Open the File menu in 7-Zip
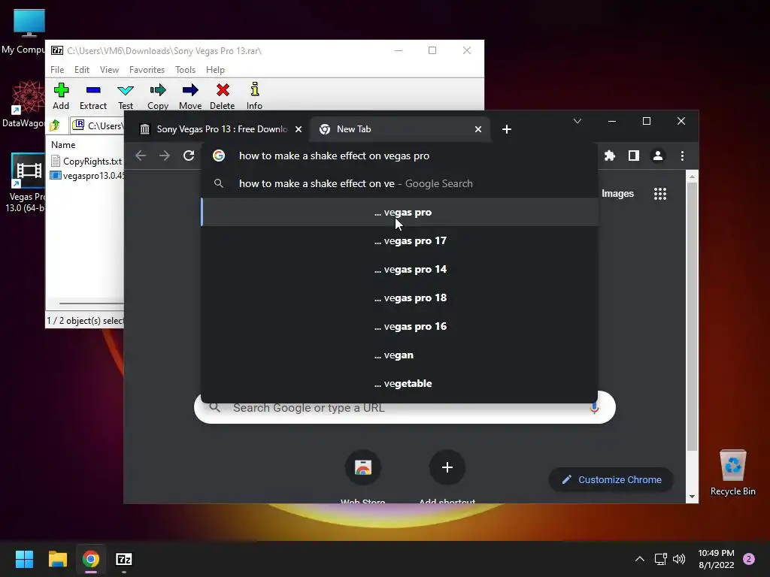 tap(57, 70)
